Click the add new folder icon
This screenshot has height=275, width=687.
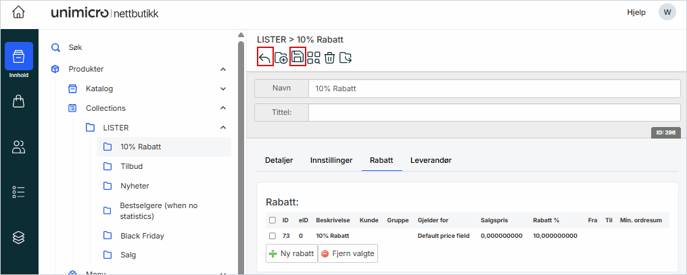click(x=281, y=58)
